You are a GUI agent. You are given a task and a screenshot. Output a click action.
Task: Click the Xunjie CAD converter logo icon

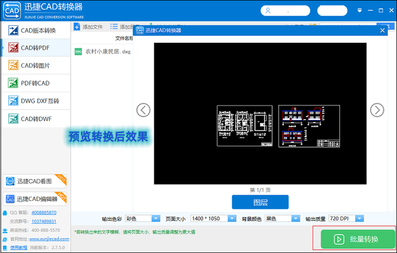[x=12, y=11]
